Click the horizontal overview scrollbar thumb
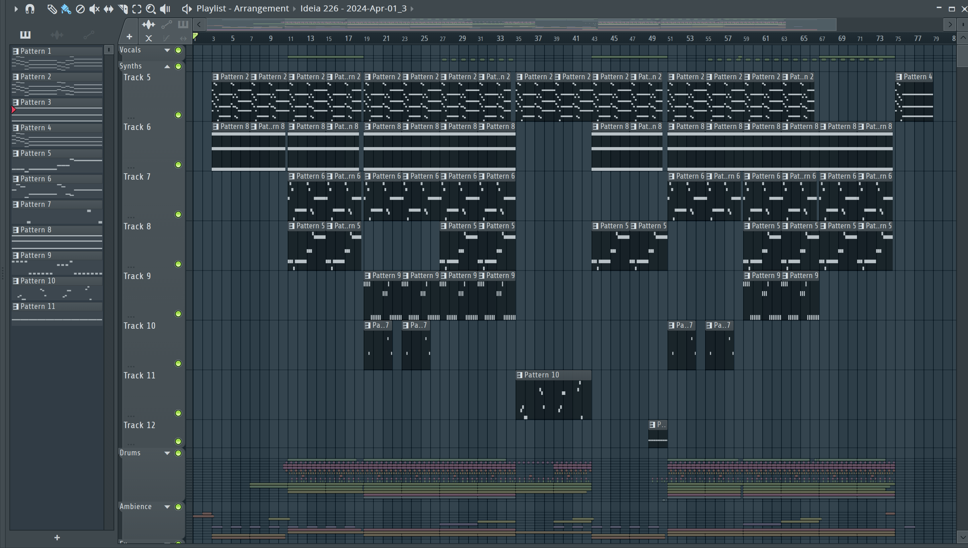 [x=521, y=25]
